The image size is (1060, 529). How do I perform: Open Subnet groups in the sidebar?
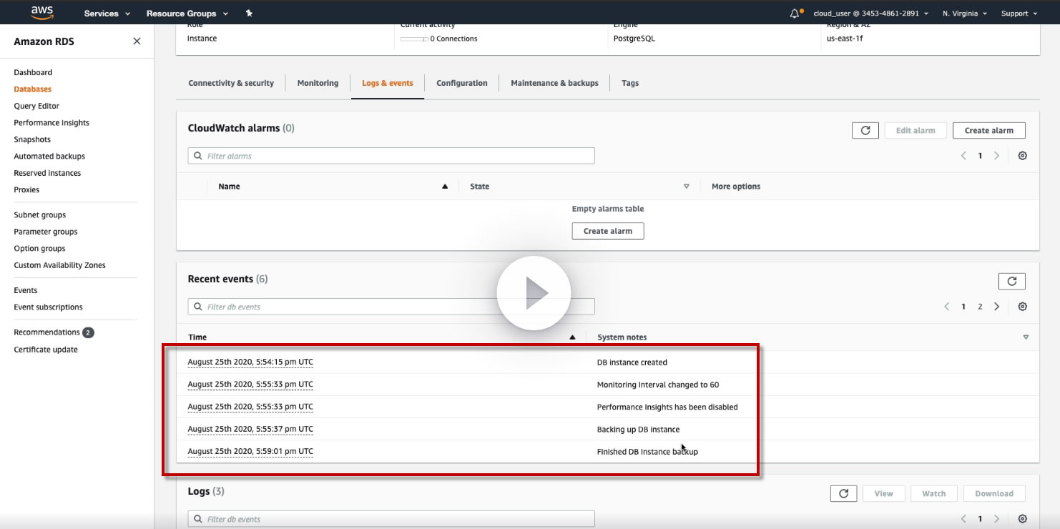[x=40, y=214]
